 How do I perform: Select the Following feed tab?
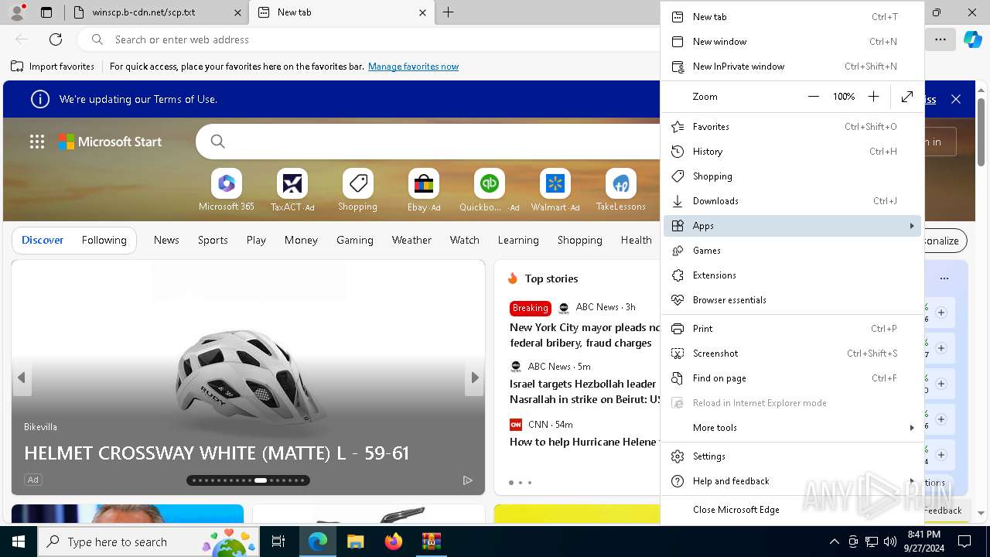104,240
